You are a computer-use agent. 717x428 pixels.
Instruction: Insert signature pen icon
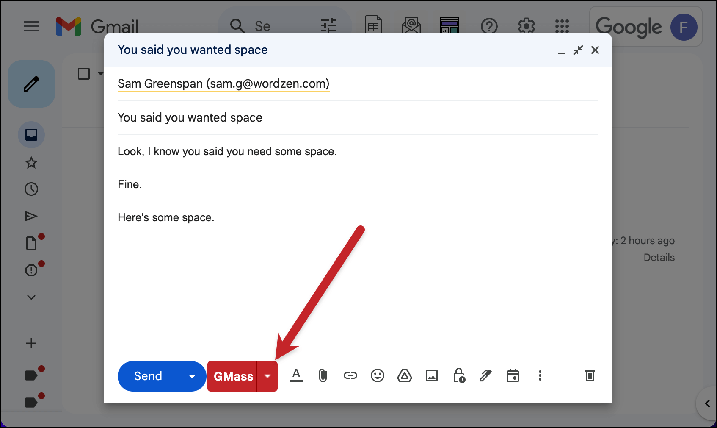[x=486, y=375]
